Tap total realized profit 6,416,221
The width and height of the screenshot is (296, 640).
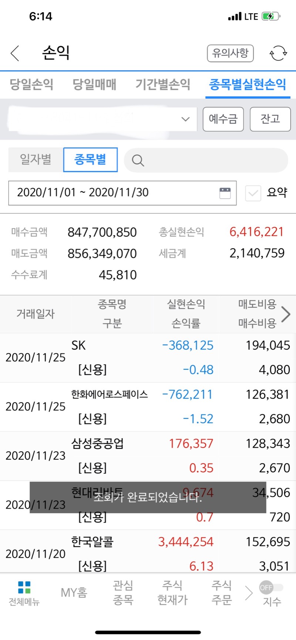256,232
